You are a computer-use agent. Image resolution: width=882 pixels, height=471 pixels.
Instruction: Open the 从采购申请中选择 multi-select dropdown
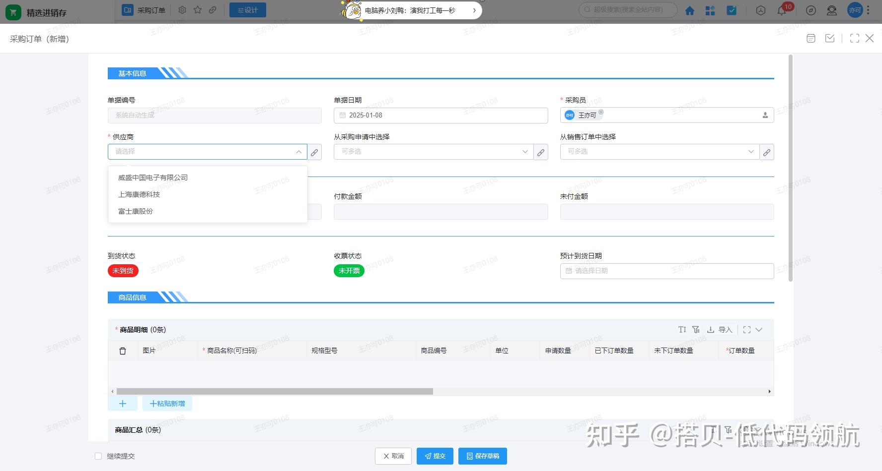pos(525,152)
